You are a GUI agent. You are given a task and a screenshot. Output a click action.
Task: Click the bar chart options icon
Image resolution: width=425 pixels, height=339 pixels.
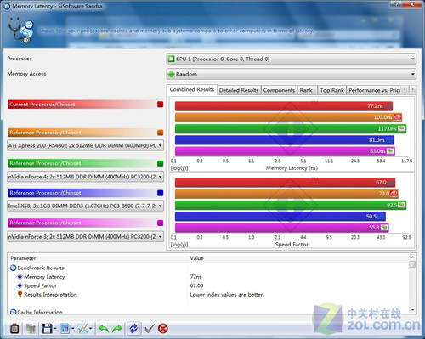pyautogui.click(x=65, y=329)
